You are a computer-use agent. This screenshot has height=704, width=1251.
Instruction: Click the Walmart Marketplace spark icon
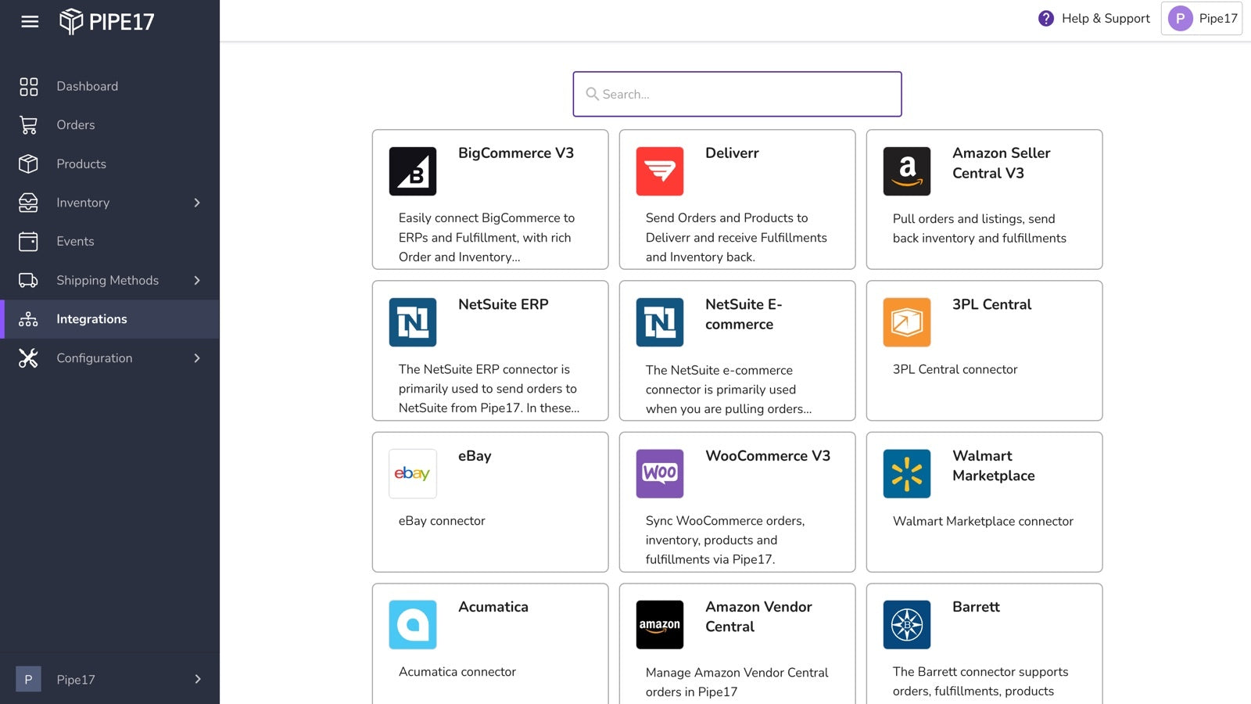[906, 473]
